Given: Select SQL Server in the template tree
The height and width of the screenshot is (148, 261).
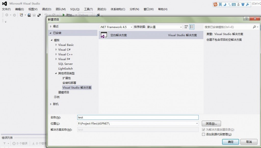Looking at the screenshot, I should pyautogui.click(x=66, y=64).
